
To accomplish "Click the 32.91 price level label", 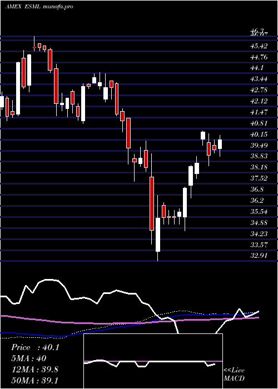I will click(259, 255).
